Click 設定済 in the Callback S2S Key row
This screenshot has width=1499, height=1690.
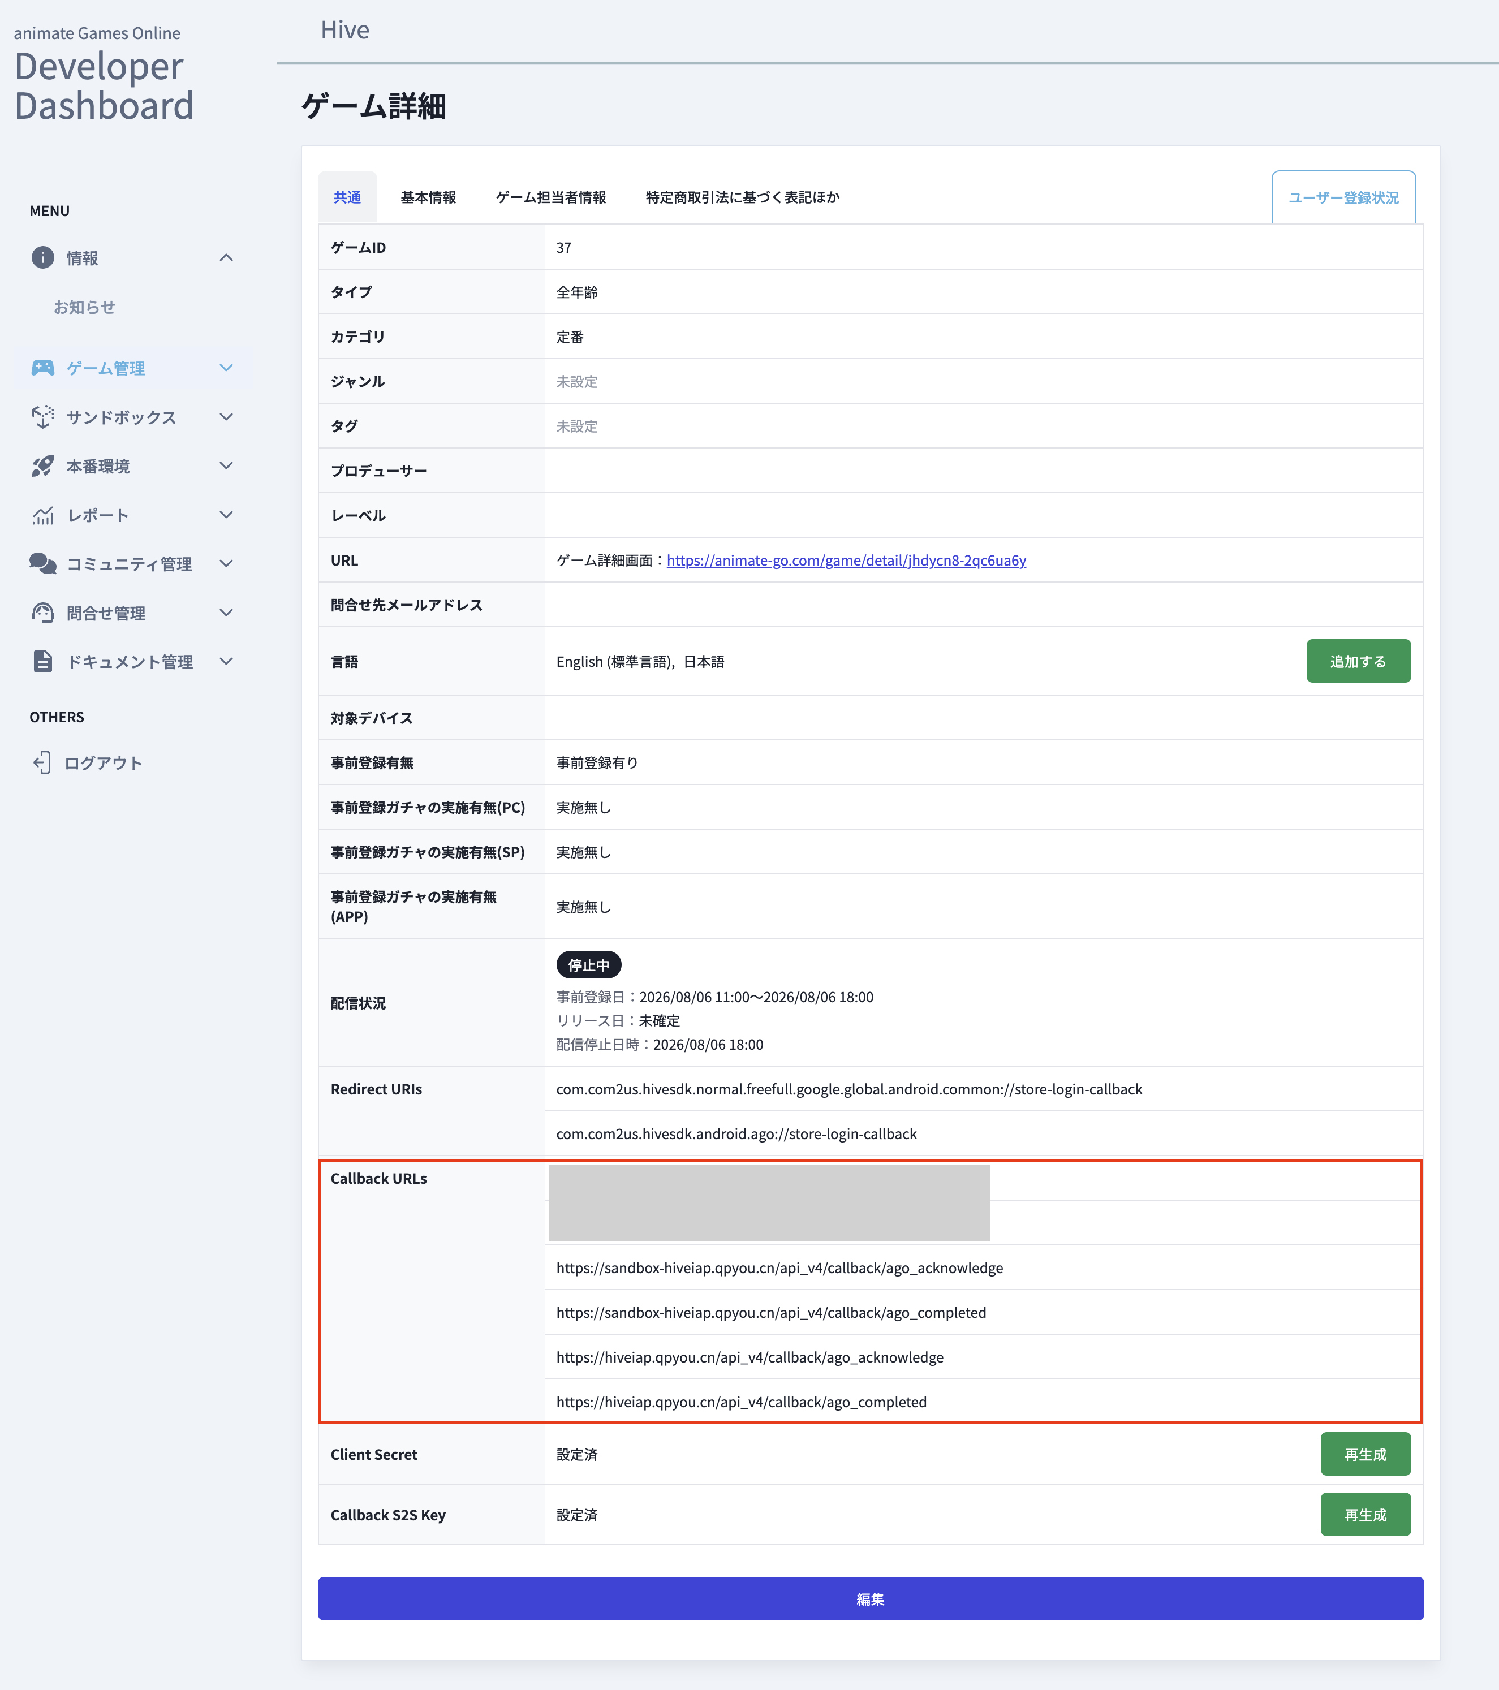click(x=577, y=1515)
